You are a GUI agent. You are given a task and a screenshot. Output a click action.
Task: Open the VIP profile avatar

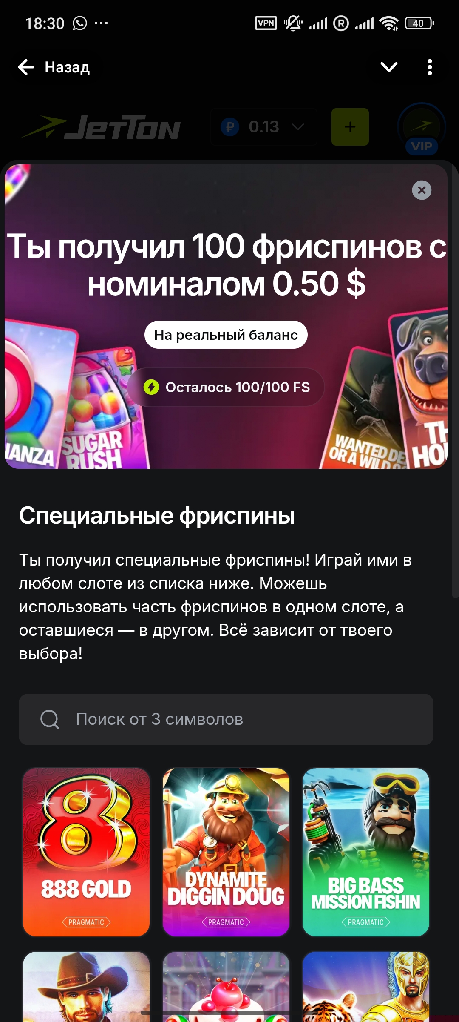pyautogui.click(x=421, y=128)
